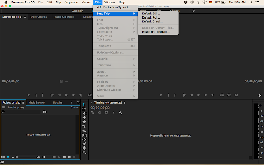This screenshot has width=264, height=165.
Task: Toggle Snap in the Timeline panel
Action: [x=99, y=113]
